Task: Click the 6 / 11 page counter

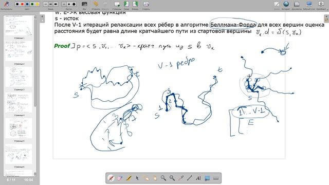Action: pos(11,180)
